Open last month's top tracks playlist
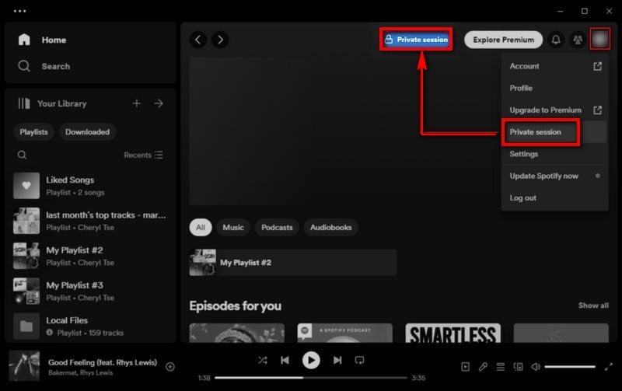 [x=90, y=221]
